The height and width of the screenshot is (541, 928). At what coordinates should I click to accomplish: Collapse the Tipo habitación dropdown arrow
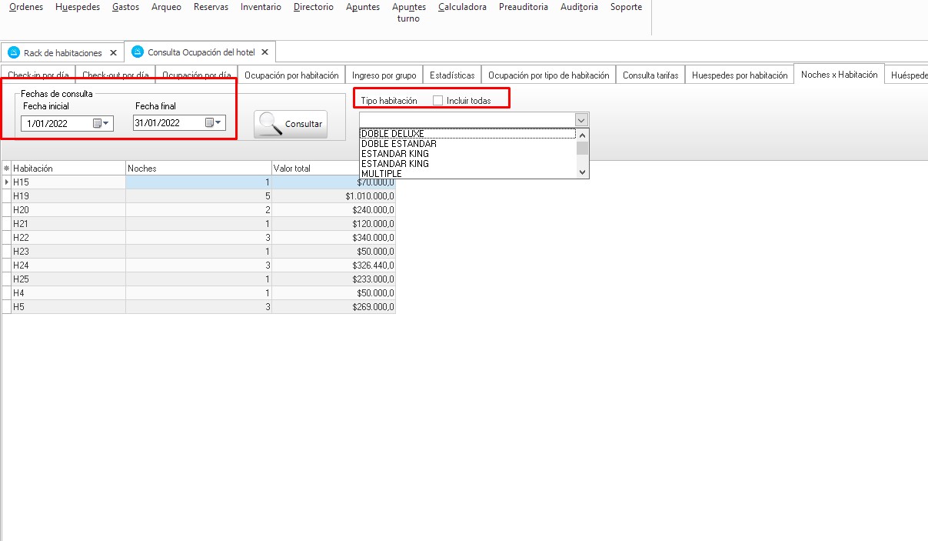point(581,120)
